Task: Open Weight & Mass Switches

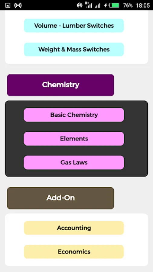Action: tap(74, 50)
